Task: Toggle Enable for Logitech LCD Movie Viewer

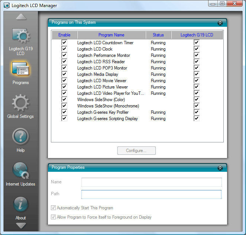Action: 64,81
